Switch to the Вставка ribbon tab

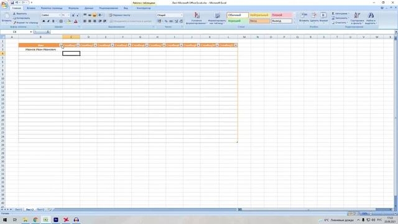(31, 8)
